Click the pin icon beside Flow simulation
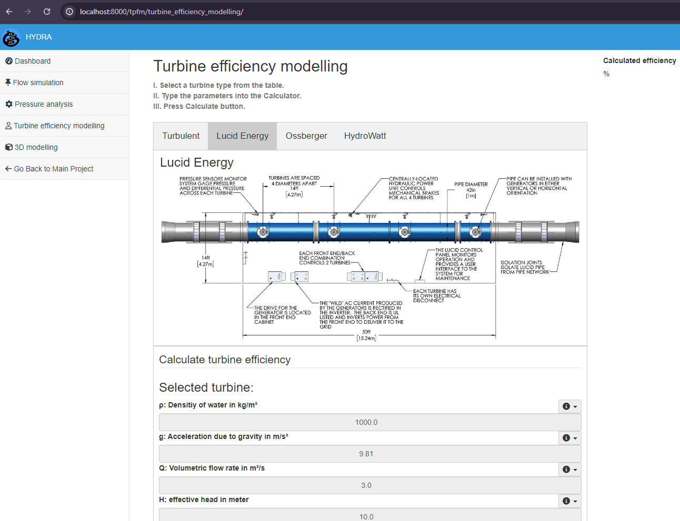The width and height of the screenshot is (680, 521). click(x=8, y=83)
